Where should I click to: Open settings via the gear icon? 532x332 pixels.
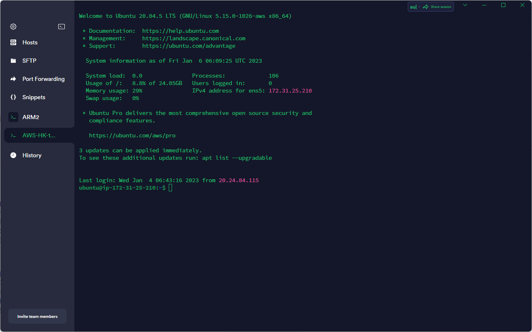point(13,27)
